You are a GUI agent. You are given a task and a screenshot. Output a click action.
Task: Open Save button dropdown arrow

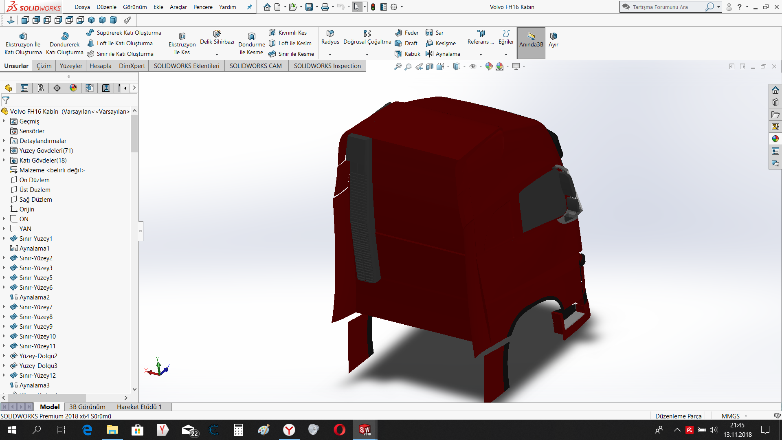click(x=317, y=7)
